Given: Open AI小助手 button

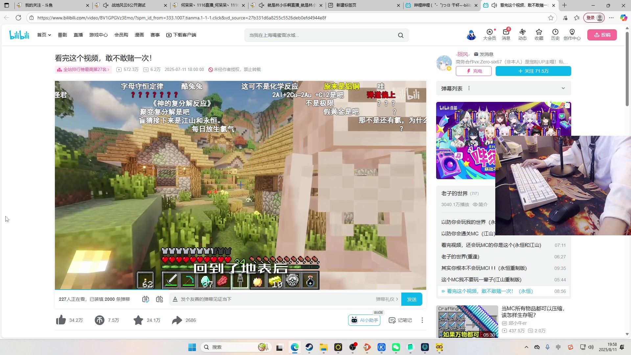Looking at the screenshot, I should (364, 320).
